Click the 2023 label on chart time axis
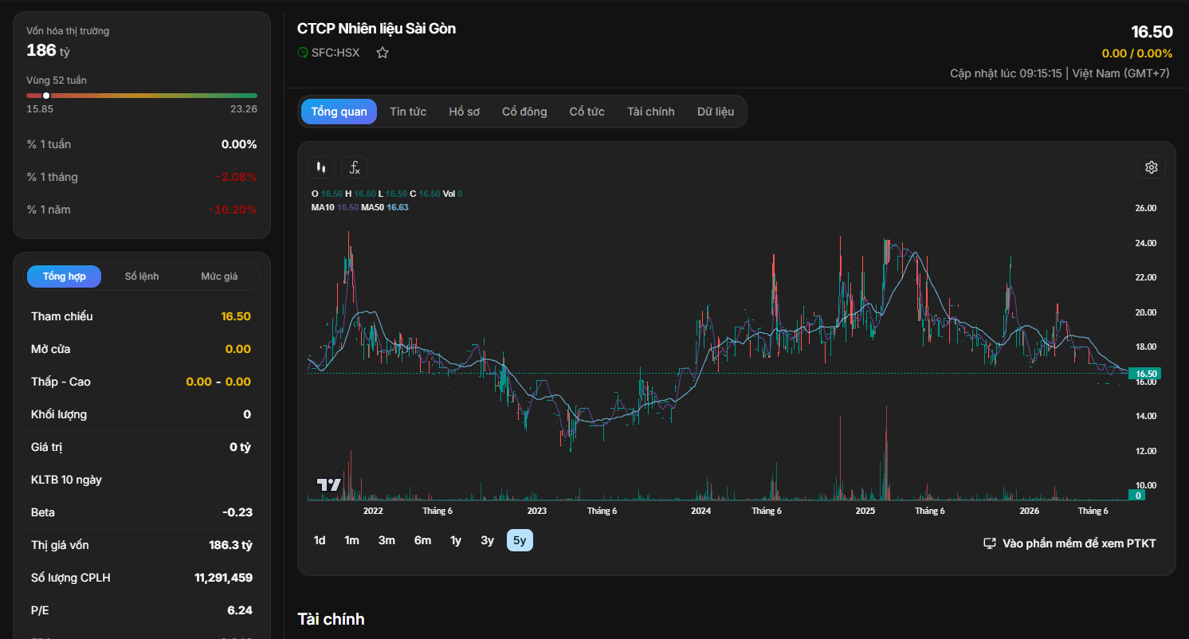This screenshot has height=639, width=1189. pos(536,511)
